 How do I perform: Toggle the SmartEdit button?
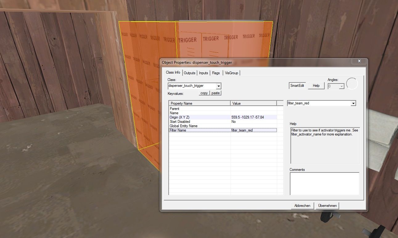pyautogui.click(x=297, y=86)
